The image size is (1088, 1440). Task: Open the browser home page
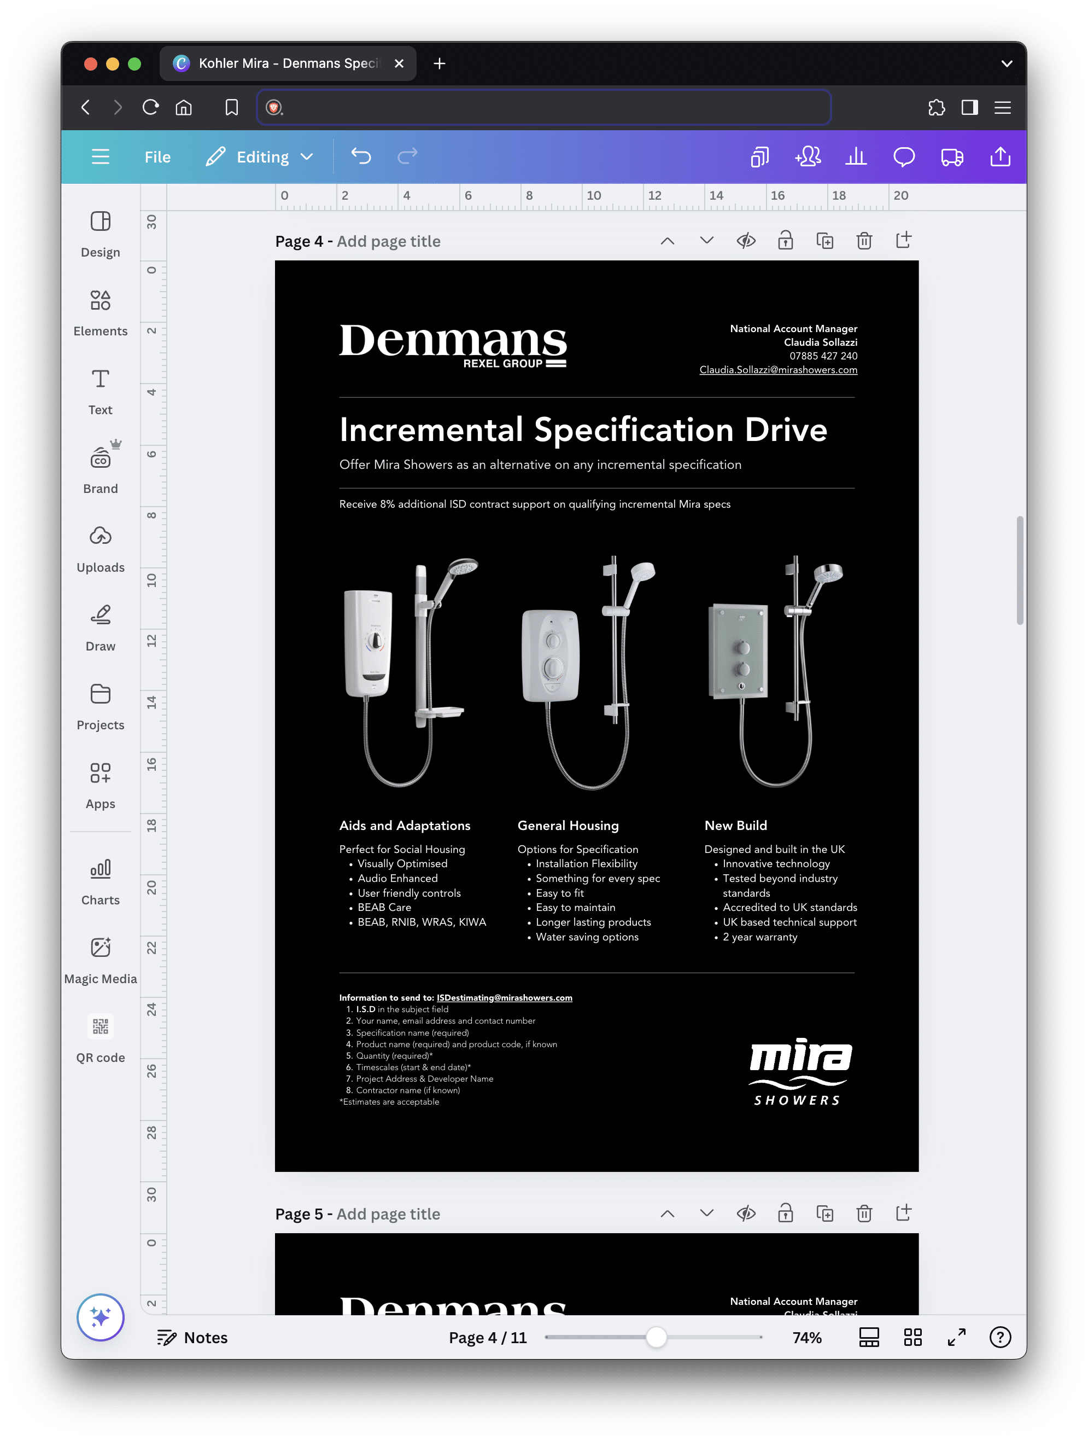(184, 107)
